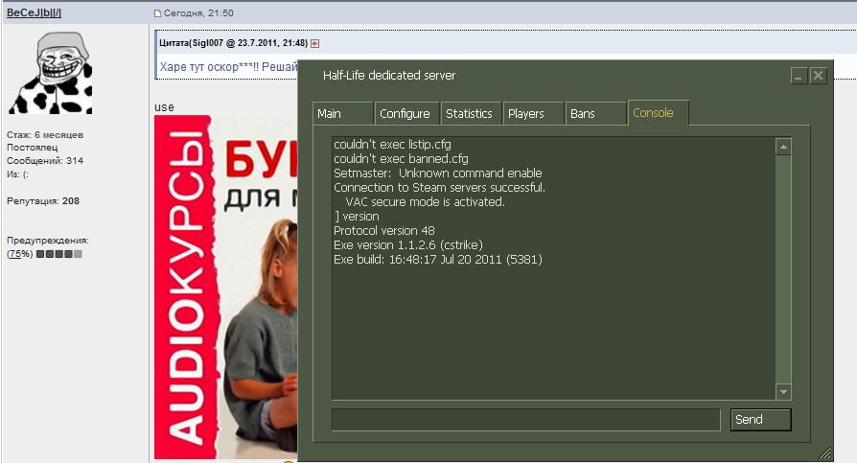Click the 'Цитата(Sigl007 @ 23.7.2011, 21:48)' header
The height and width of the screenshot is (463, 857).
coord(233,43)
